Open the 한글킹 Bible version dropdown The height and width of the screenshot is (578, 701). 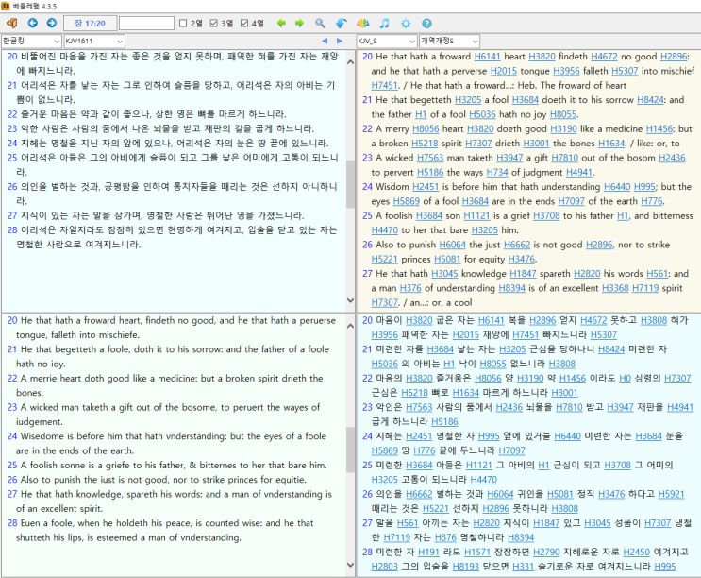tap(31, 42)
